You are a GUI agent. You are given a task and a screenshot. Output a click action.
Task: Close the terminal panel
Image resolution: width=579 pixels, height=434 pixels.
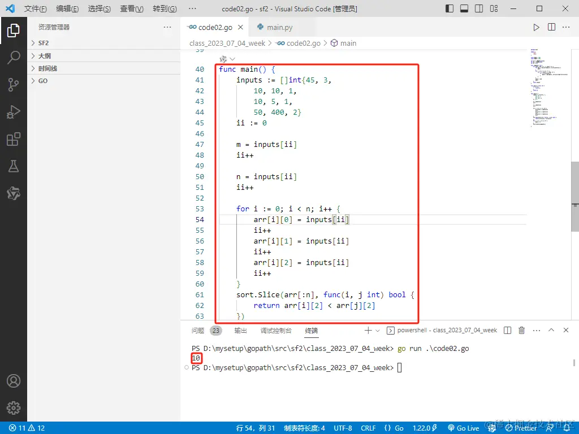[x=565, y=330]
